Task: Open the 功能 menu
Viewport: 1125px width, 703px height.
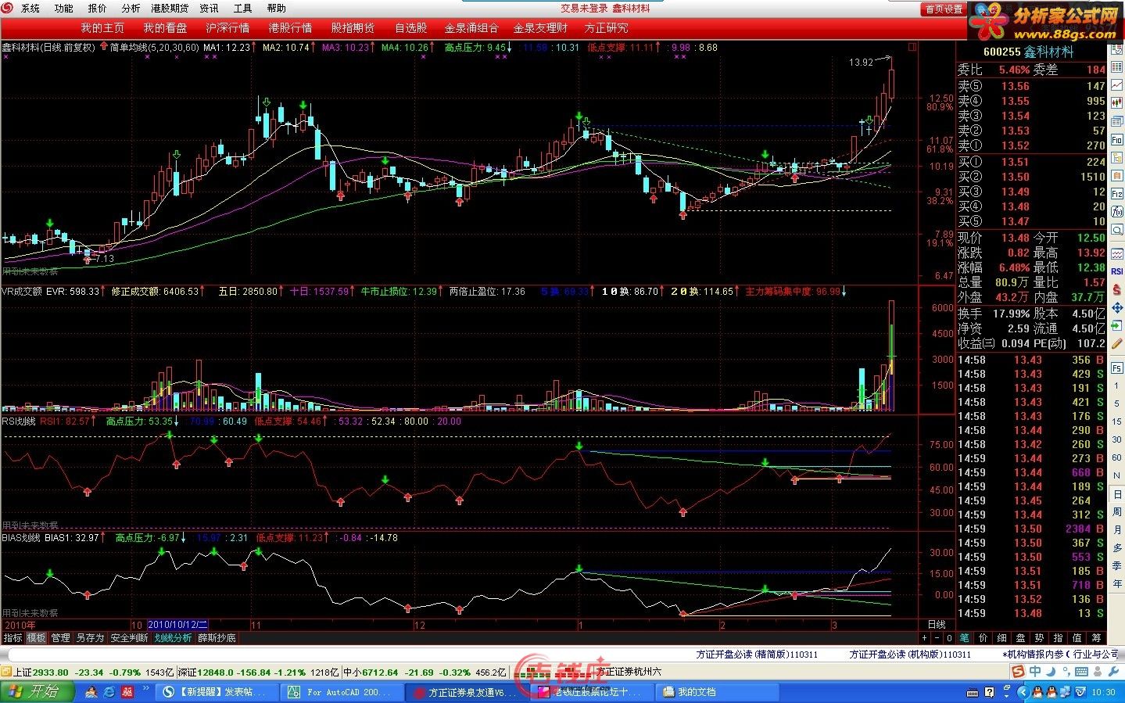Action: tap(64, 9)
